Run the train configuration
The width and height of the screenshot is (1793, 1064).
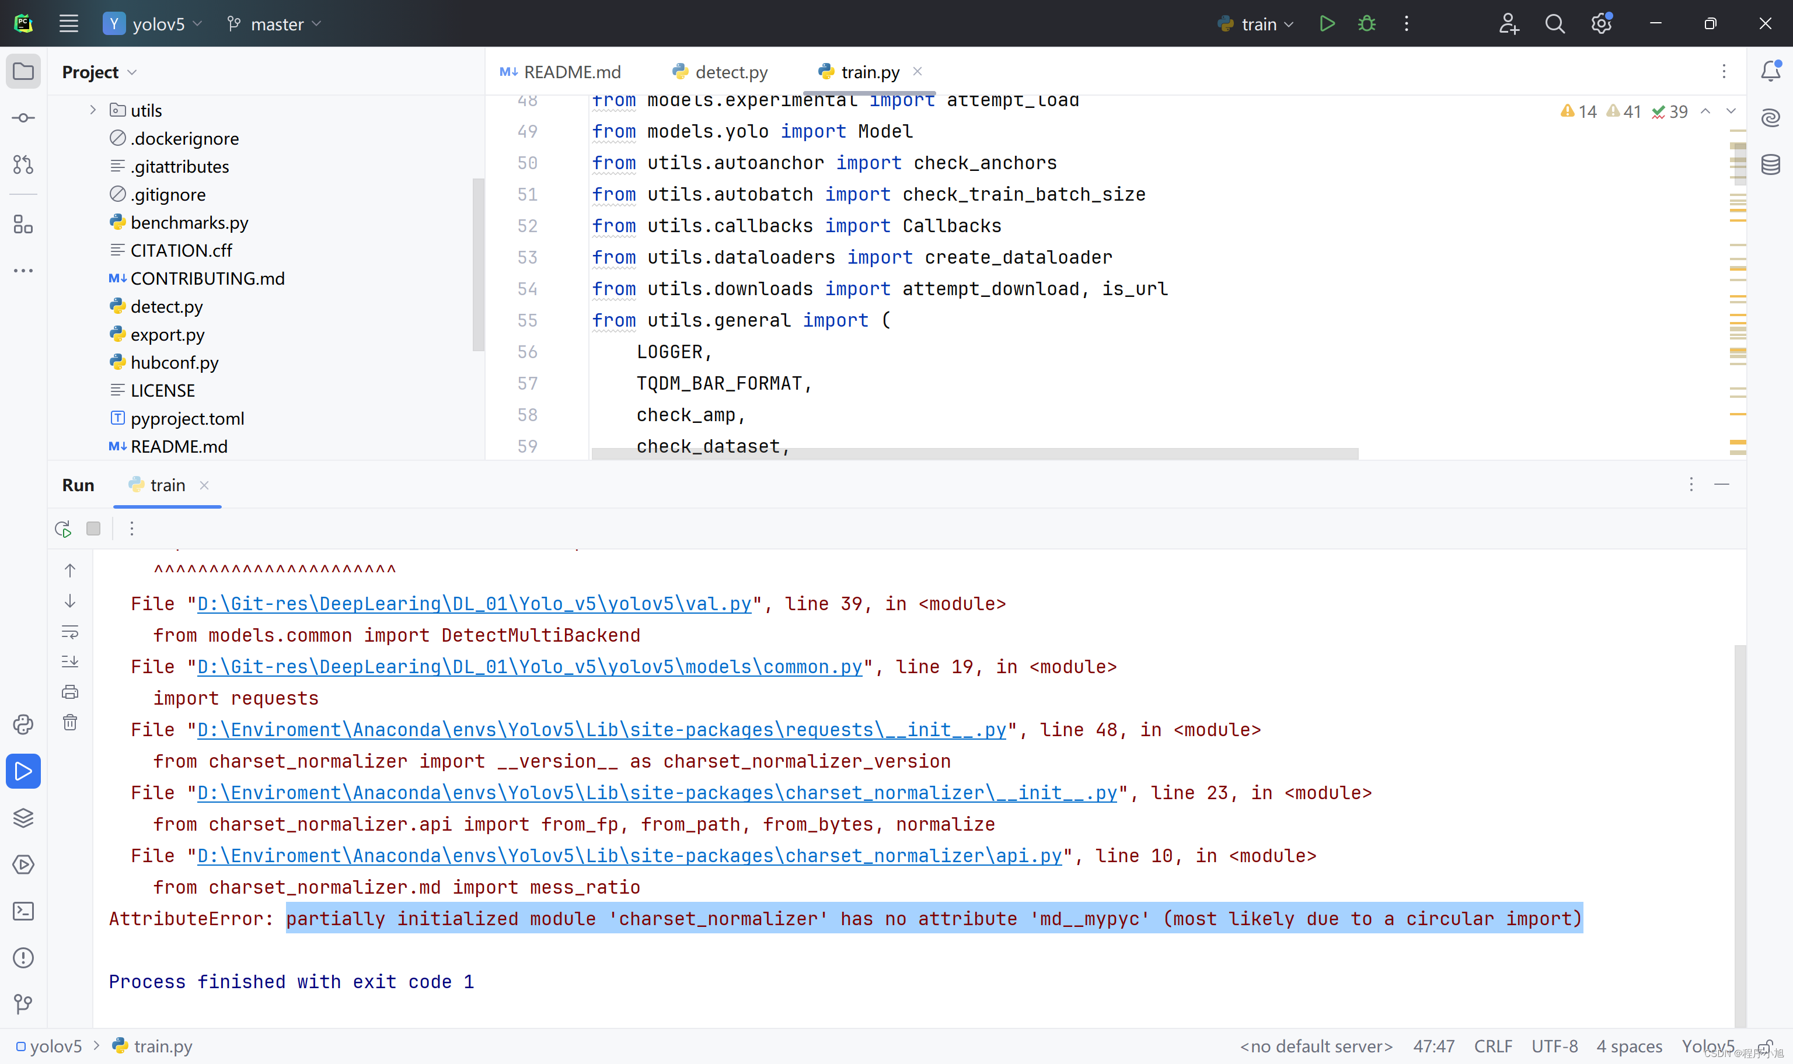pyautogui.click(x=1326, y=24)
